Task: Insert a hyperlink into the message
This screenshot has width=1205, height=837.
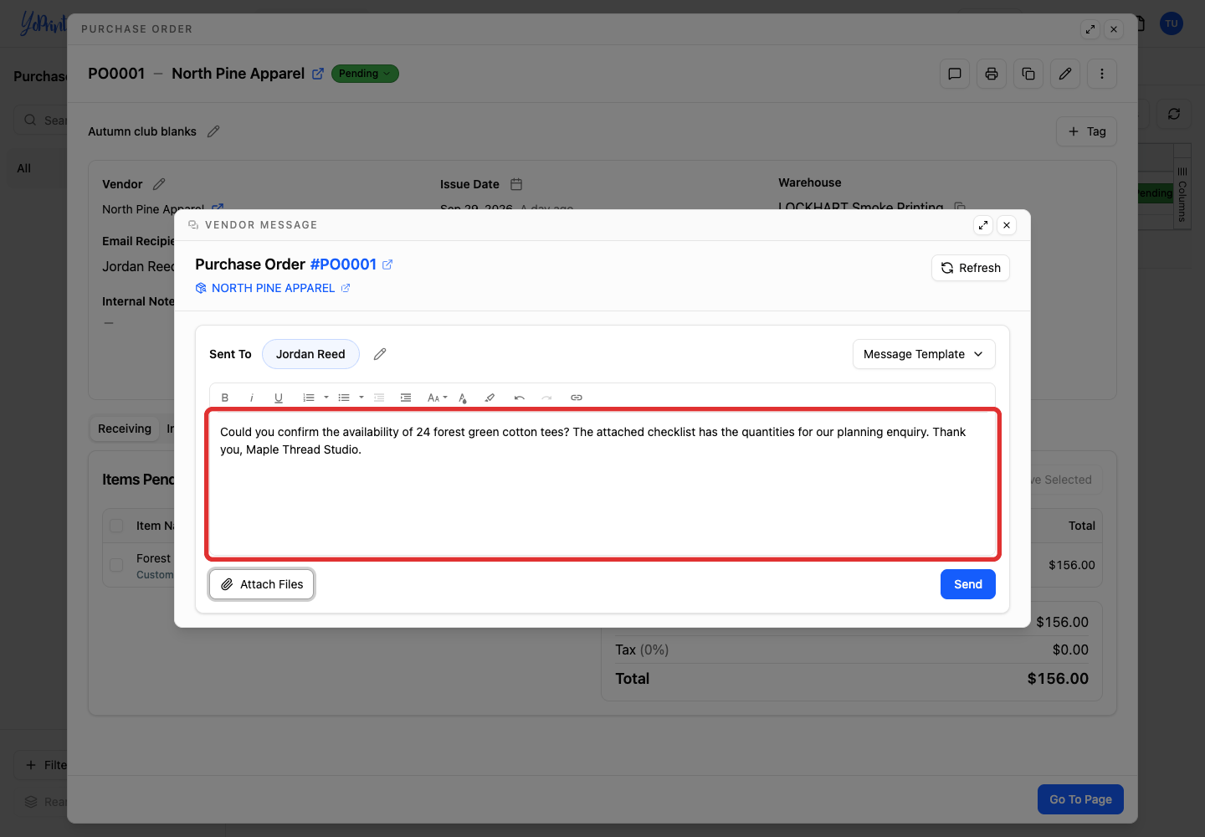Action: pyautogui.click(x=577, y=398)
